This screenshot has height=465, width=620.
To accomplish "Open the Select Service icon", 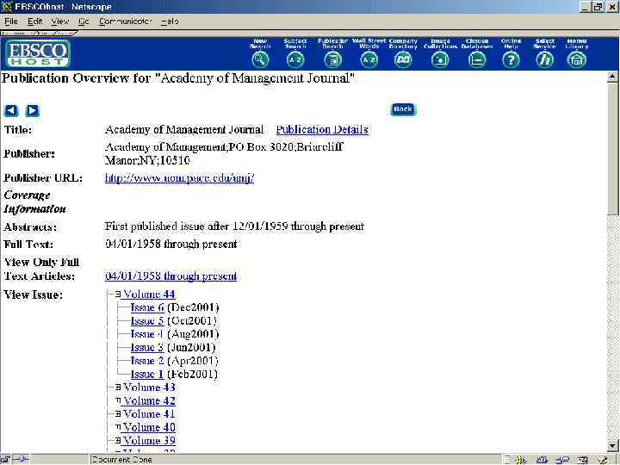I will click(544, 59).
